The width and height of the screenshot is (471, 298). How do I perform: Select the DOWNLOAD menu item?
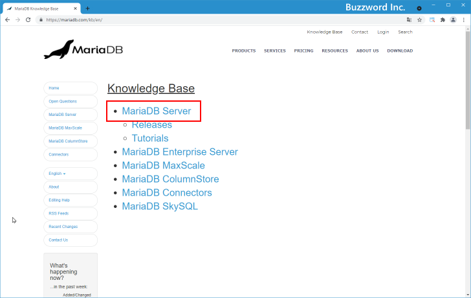pos(400,51)
